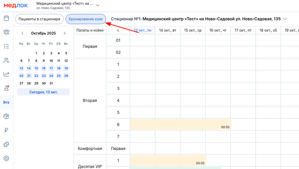This screenshot has height=169, width=299.
Task: Open the task checklist icon in sidebar
Action: click(x=6, y=46)
